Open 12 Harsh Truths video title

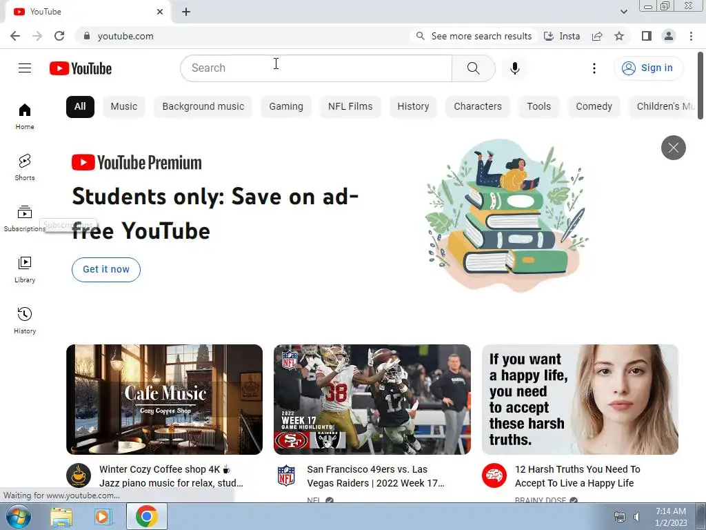[x=577, y=476]
